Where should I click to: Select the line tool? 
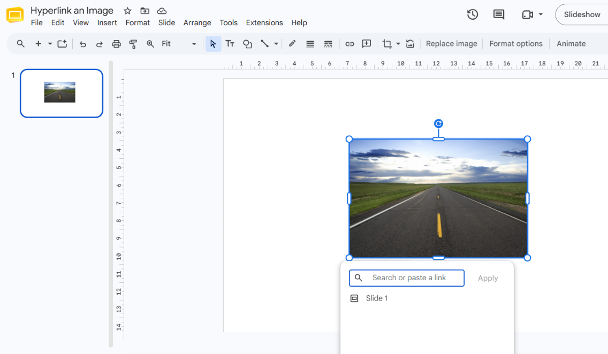pos(264,44)
